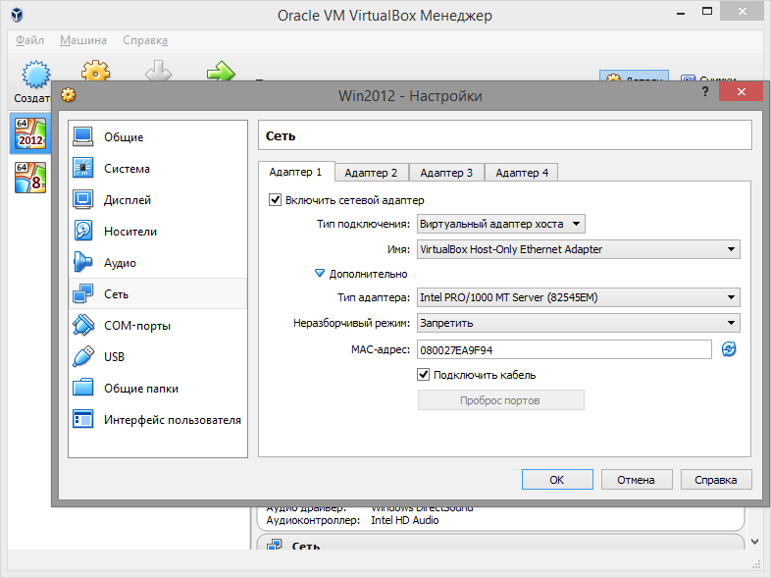
Task: Open the Справка menu in the menu bar
Action: tap(145, 40)
